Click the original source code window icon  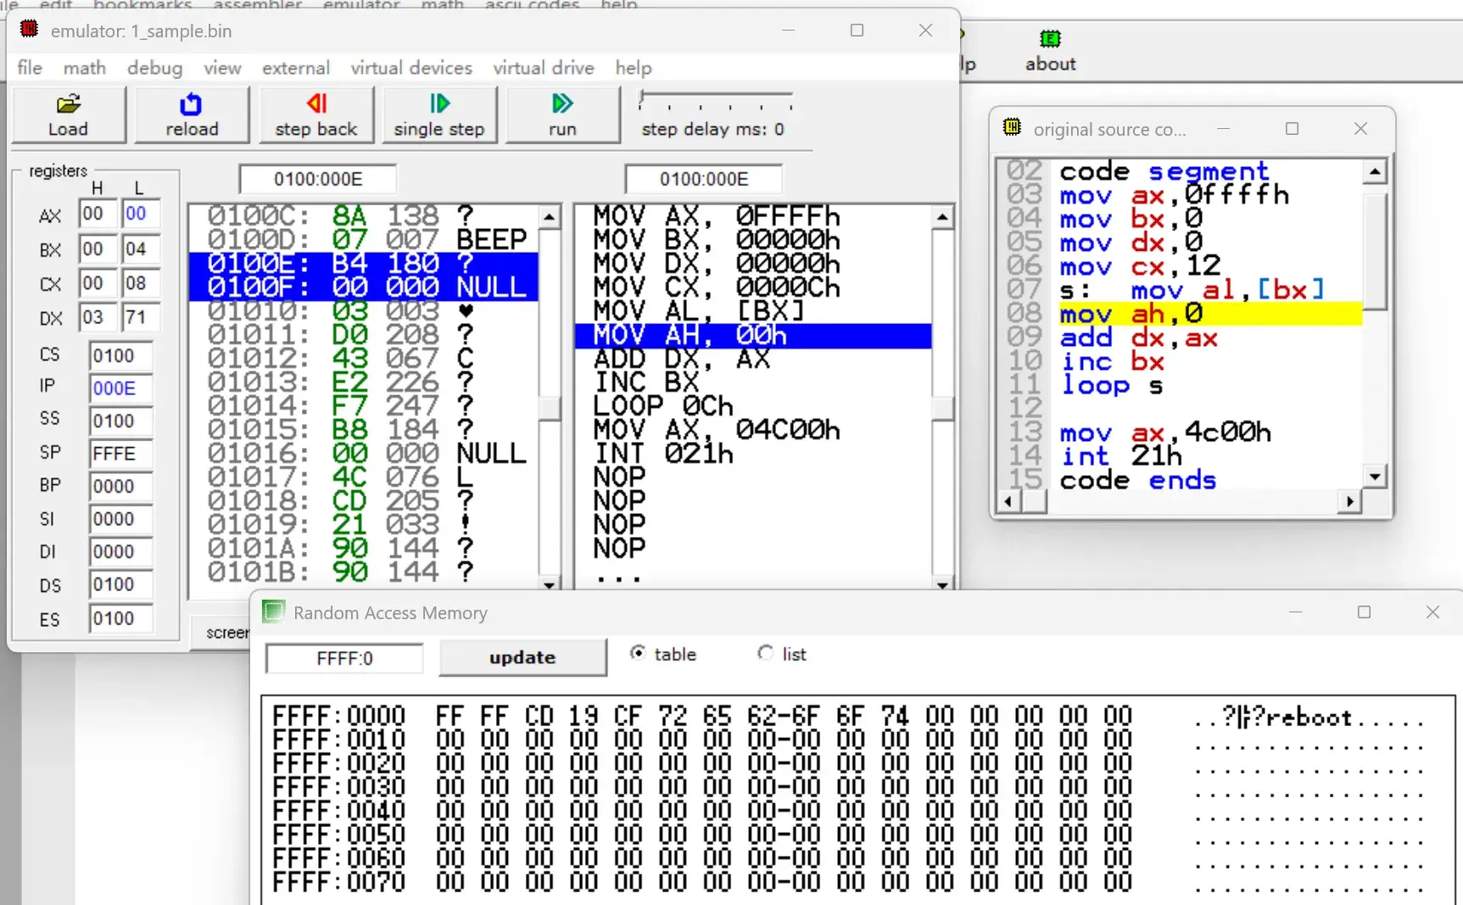click(1012, 127)
